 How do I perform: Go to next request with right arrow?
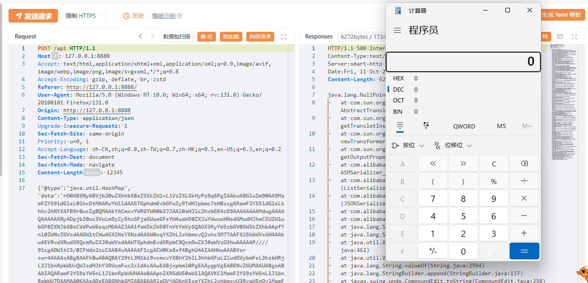(x=152, y=36)
